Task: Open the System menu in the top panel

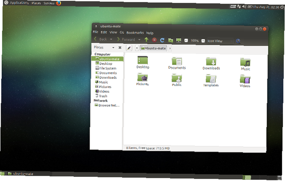Action: pyautogui.click(x=49, y=3)
